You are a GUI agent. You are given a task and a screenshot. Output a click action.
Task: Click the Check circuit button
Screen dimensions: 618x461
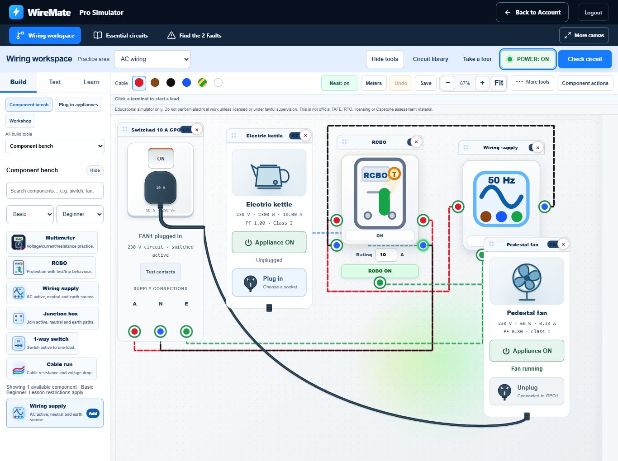[x=585, y=59]
